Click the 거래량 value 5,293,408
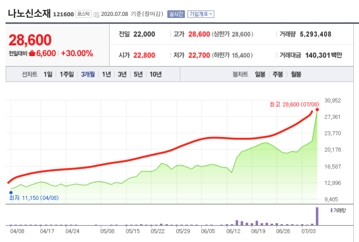The width and height of the screenshot is (359, 242). click(316, 34)
